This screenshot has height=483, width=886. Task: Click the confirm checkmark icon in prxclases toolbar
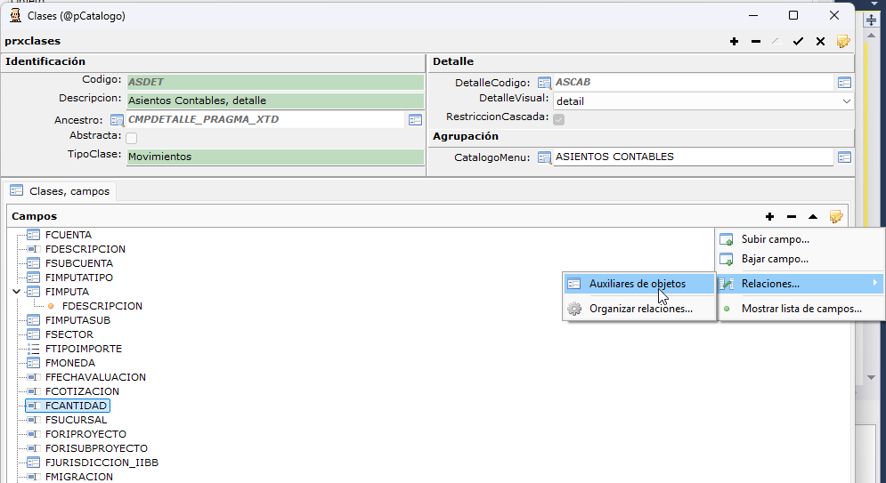(798, 41)
